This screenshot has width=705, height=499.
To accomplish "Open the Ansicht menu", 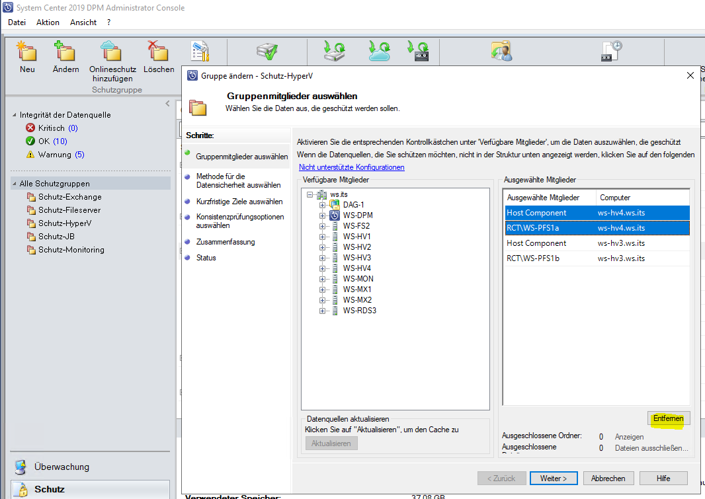I will coord(83,22).
